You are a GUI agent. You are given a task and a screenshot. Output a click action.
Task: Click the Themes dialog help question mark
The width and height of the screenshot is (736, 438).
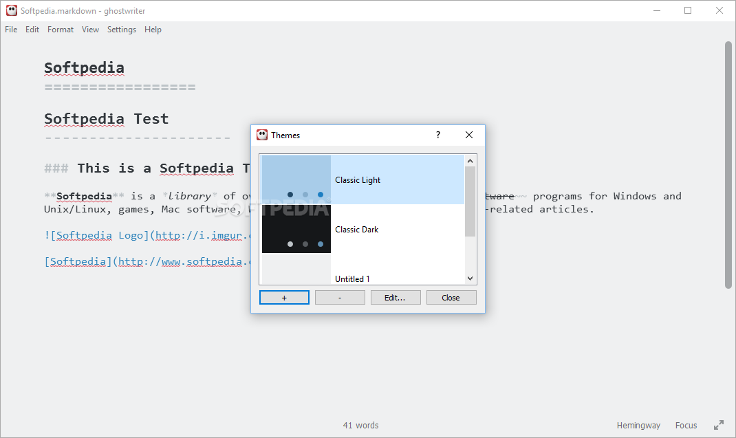[438, 135]
